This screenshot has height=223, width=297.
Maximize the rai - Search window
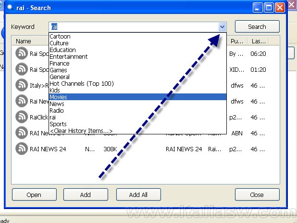tap(269, 8)
